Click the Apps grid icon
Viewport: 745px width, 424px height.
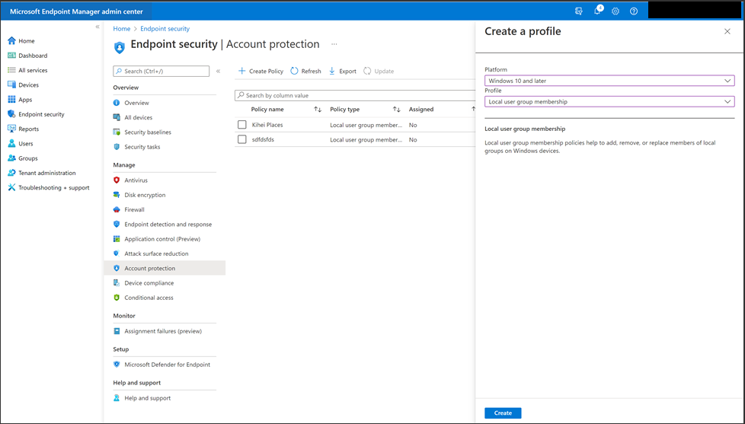pyautogui.click(x=12, y=100)
